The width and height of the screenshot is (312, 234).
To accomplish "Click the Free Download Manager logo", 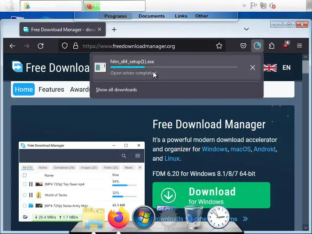I will 18,67.
